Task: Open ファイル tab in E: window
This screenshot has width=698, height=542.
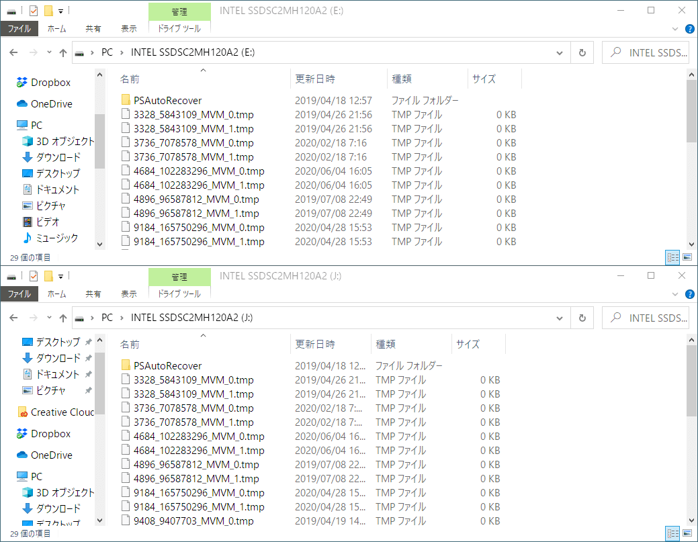Action: pyautogui.click(x=19, y=28)
